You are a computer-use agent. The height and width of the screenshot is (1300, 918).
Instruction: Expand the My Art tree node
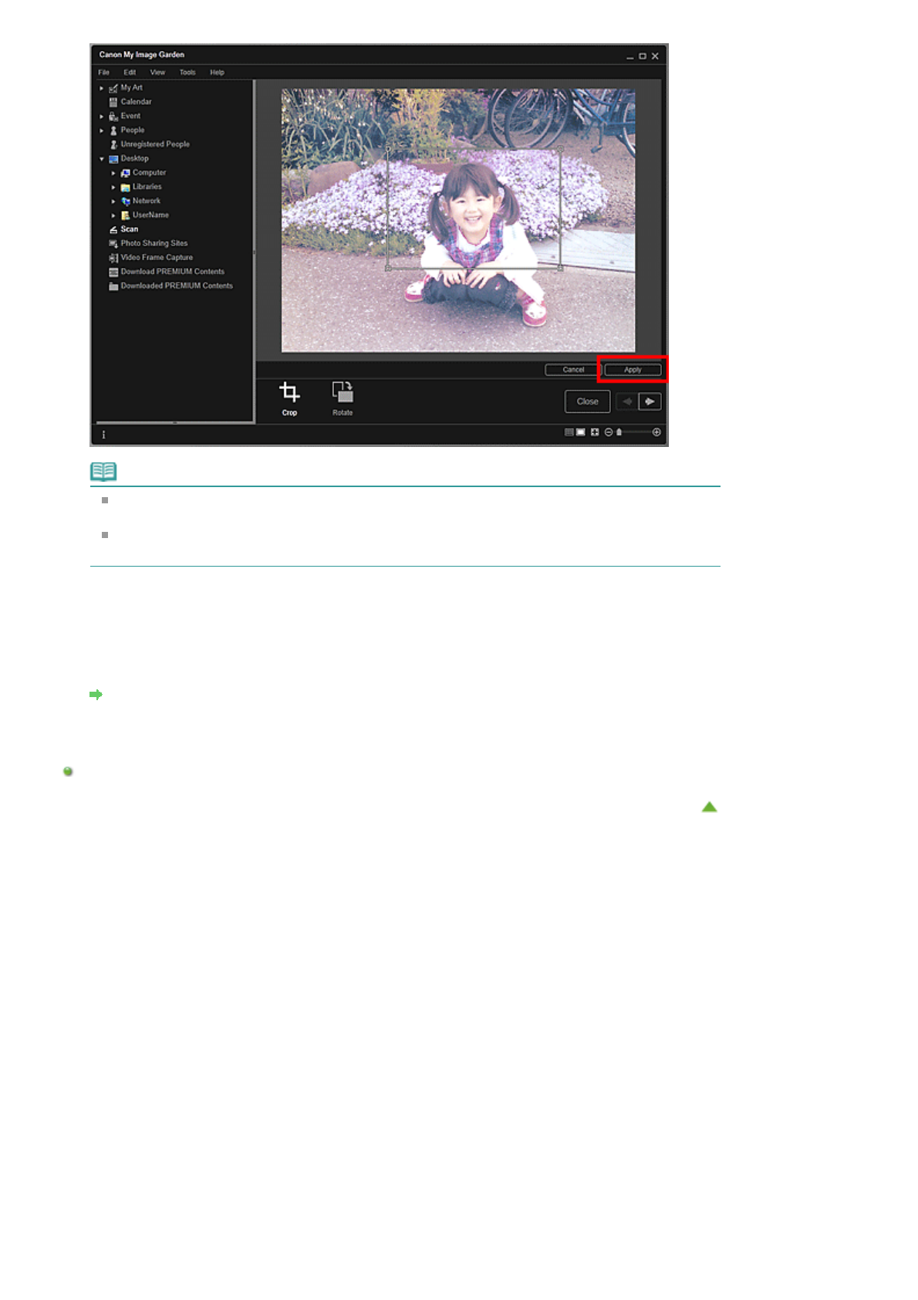101,88
